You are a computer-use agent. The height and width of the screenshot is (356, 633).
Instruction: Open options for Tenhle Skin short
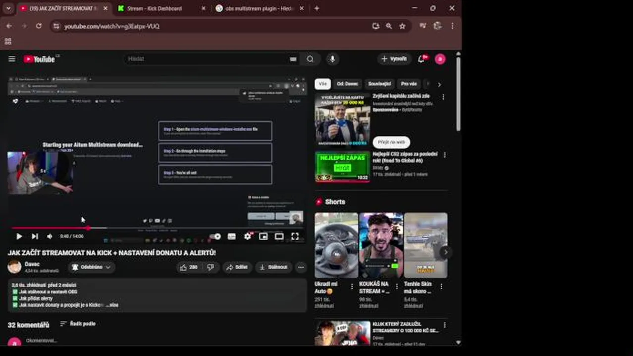pyautogui.click(x=441, y=286)
